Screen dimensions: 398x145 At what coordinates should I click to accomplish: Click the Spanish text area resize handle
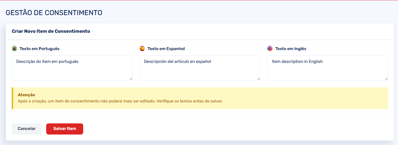click(258, 79)
